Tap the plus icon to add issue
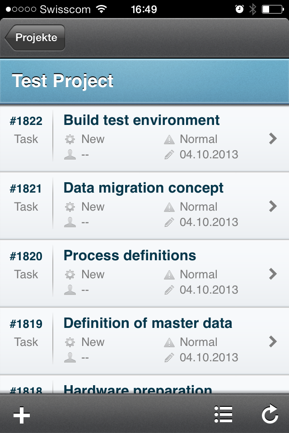Image resolution: width=289 pixels, height=433 pixels. [x=22, y=415]
